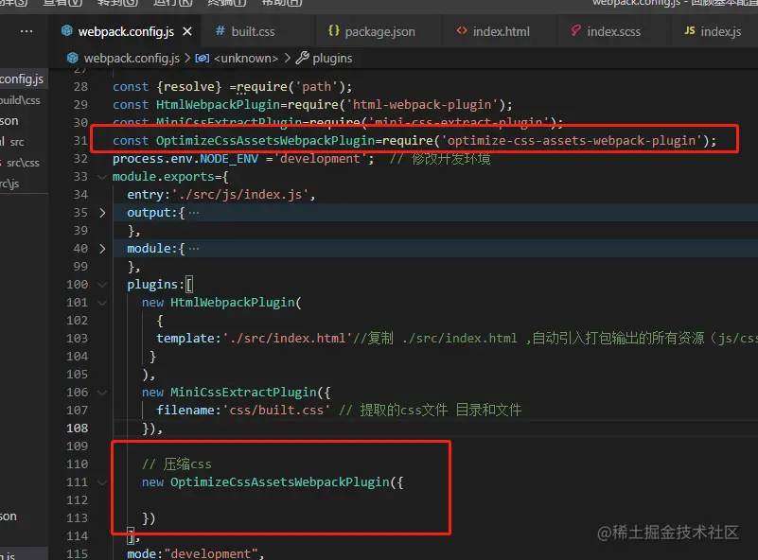Collapse MiniCssExtractPlugin block at line 106
This screenshot has height=560, width=758.
(102, 393)
